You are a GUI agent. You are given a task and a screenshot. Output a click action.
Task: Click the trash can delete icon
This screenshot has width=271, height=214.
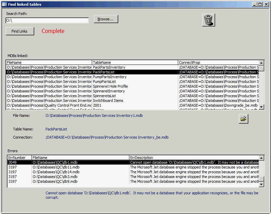click(209, 20)
